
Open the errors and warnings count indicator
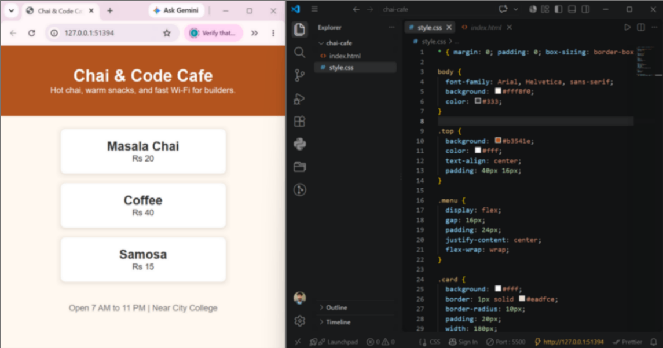[380, 342]
